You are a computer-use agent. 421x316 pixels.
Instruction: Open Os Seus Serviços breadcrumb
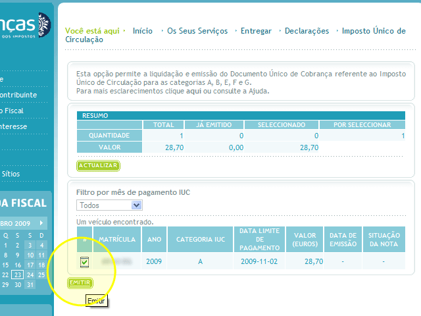tap(197, 31)
